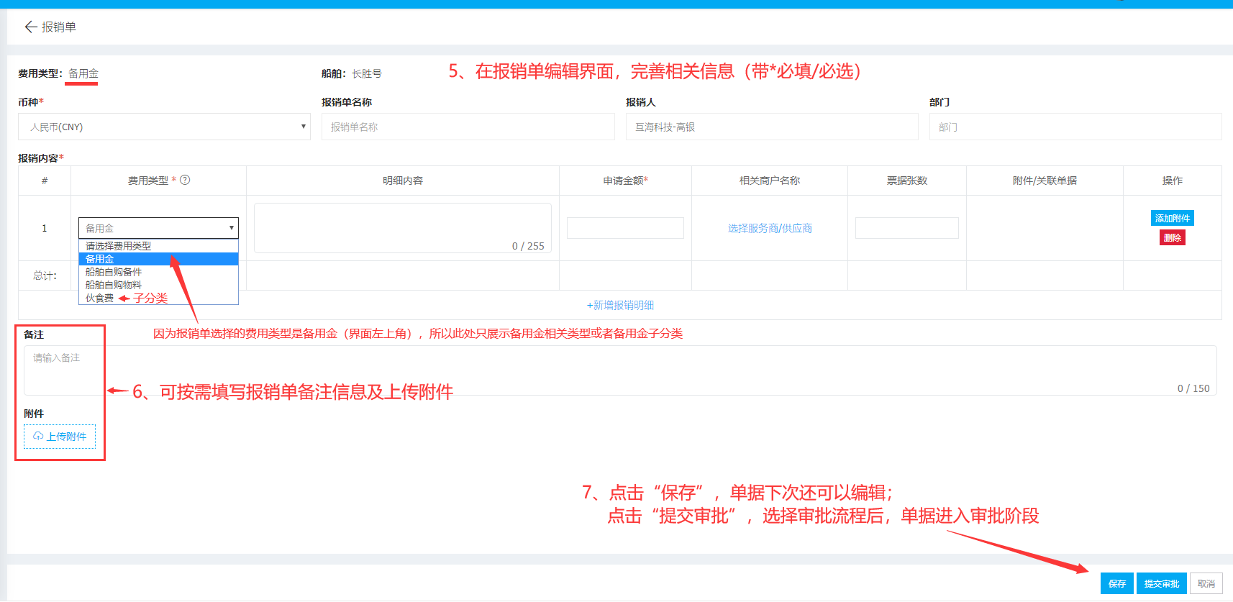This screenshot has width=1233, height=602.
Task: Click the 添加附件 button in row 1
Action: pyautogui.click(x=1172, y=218)
